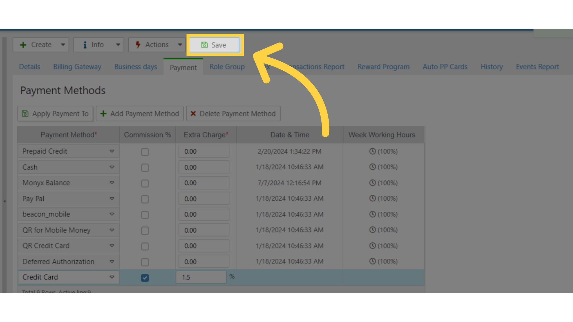Switch to the Billing Gateway tab

click(x=77, y=67)
